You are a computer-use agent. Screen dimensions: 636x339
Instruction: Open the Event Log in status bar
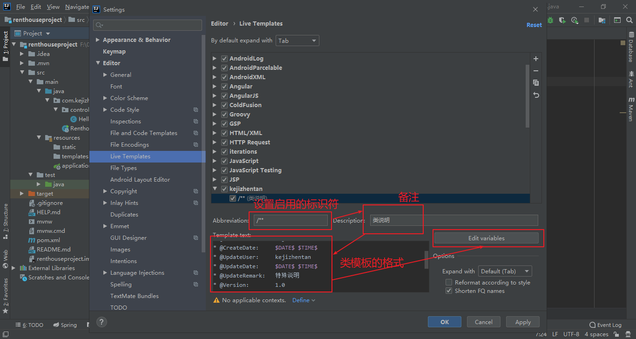click(x=605, y=325)
